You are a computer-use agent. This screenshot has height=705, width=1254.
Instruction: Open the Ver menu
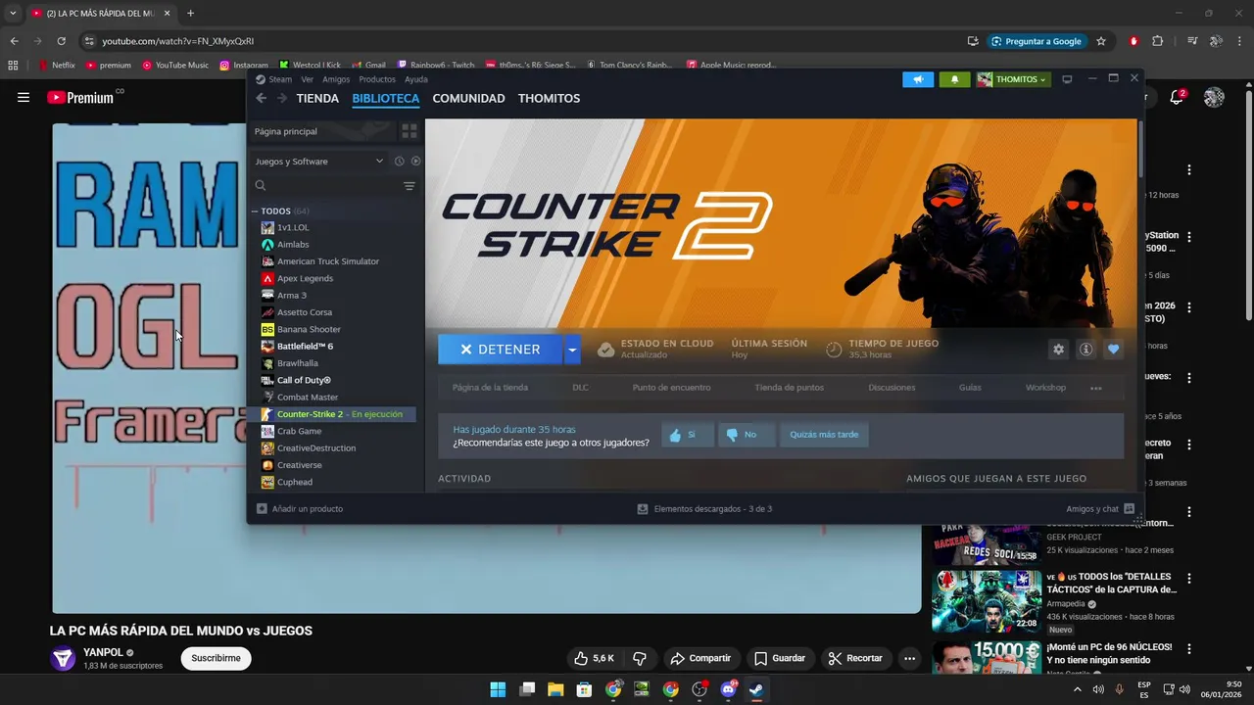pos(307,79)
